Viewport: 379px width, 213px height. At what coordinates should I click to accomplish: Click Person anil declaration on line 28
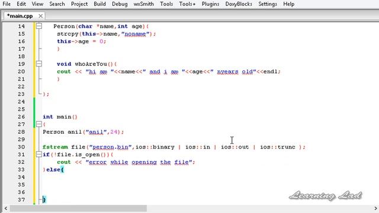pyautogui.click(x=83, y=132)
